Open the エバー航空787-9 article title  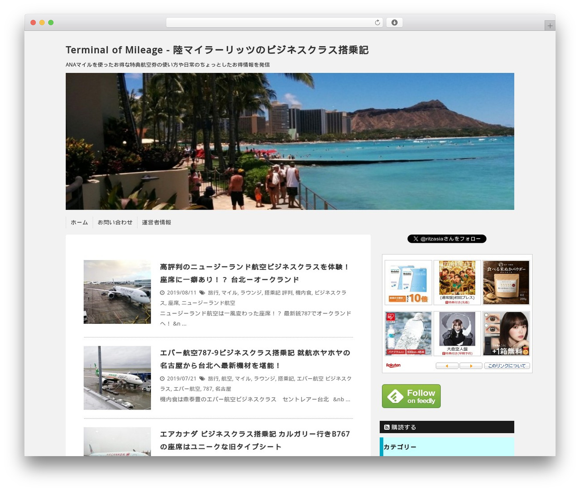pos(255,359)
